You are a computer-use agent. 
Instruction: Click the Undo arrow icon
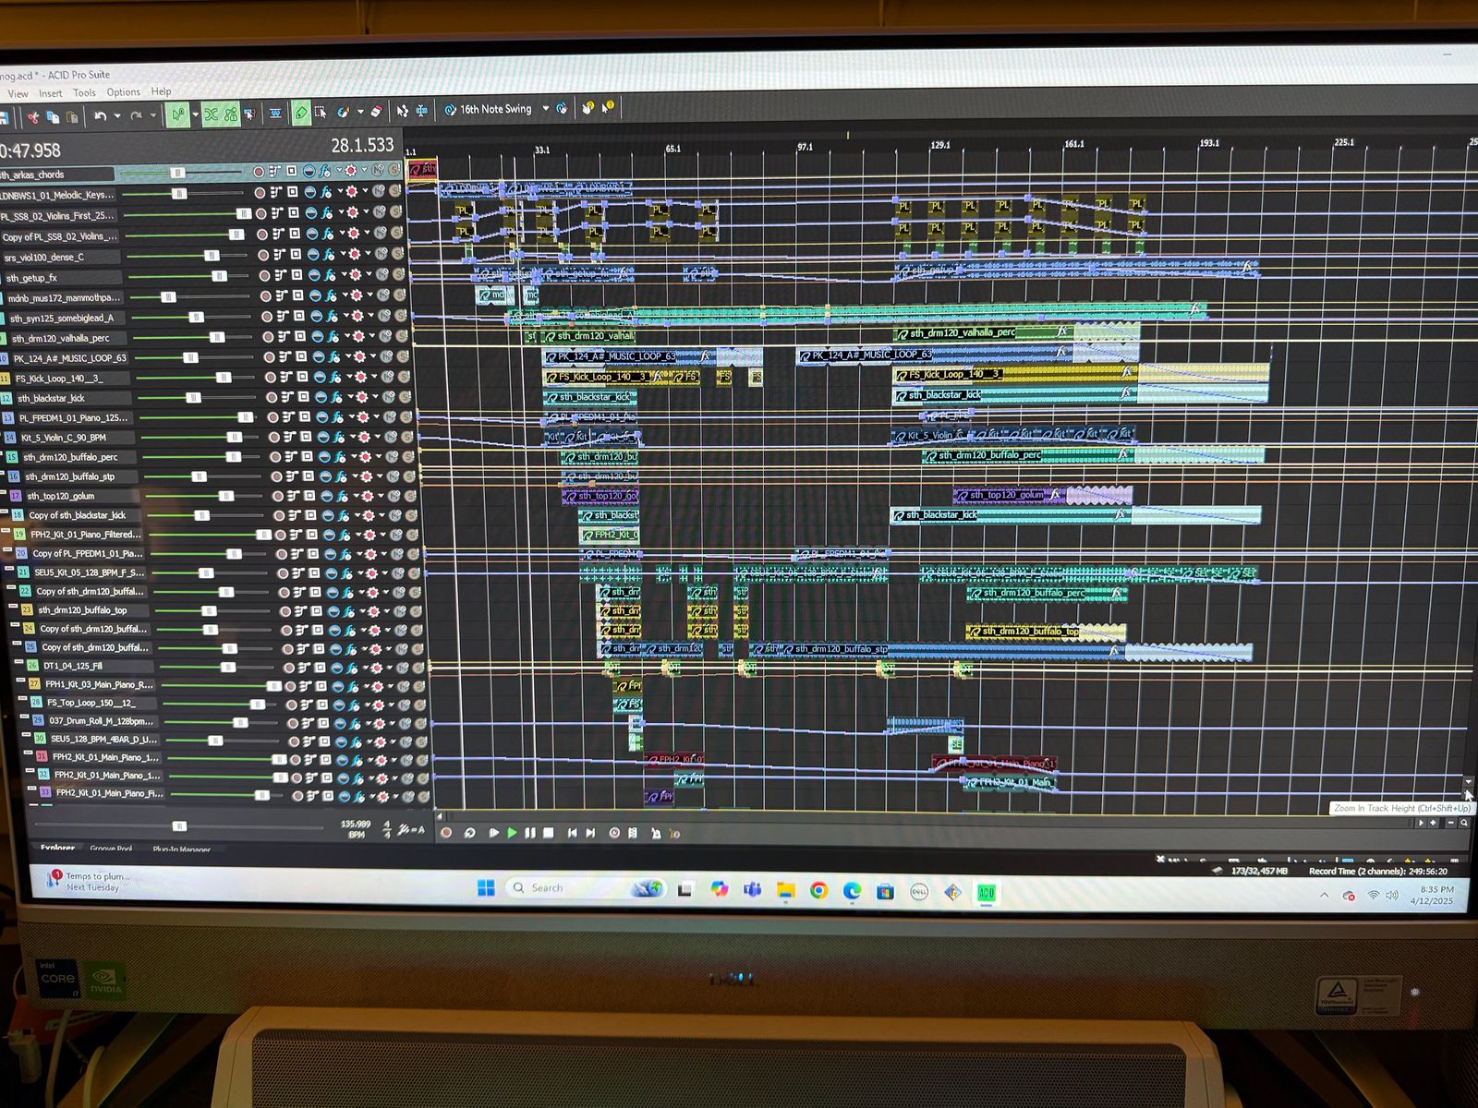point(100,115)
